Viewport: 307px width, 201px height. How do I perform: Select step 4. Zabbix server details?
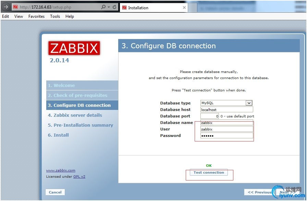(75, 115)
